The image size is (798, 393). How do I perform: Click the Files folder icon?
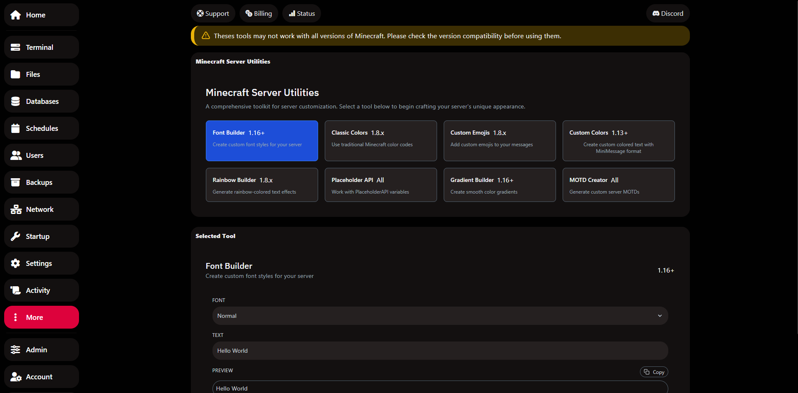coord(15,74)
